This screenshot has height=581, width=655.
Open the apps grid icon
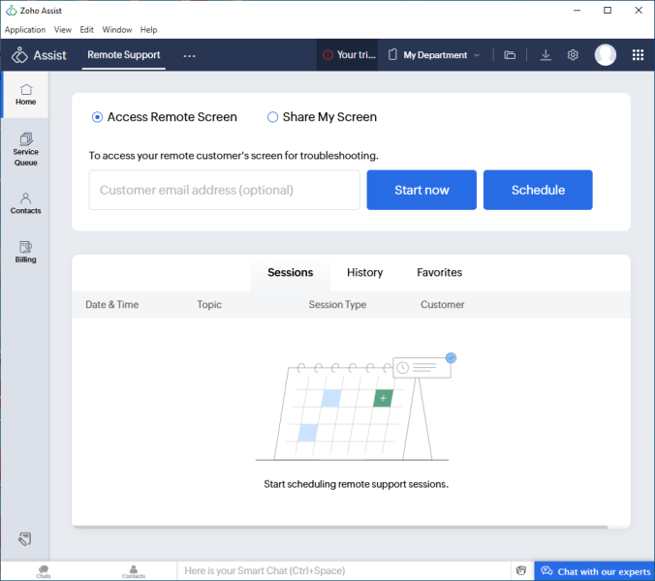638,55
